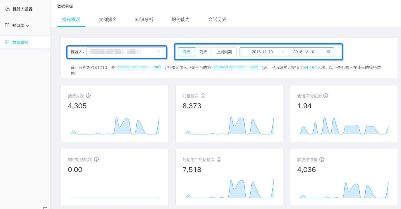Click the 4,036 解决接待量 value

[307, 170]
